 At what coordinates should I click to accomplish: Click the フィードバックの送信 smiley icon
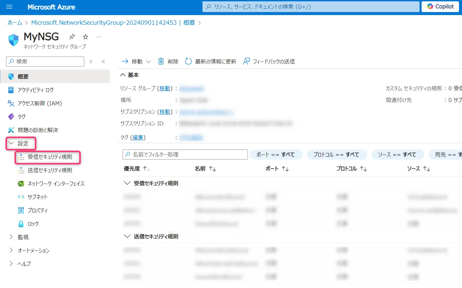pyautogui.click(x=246, y=61)
